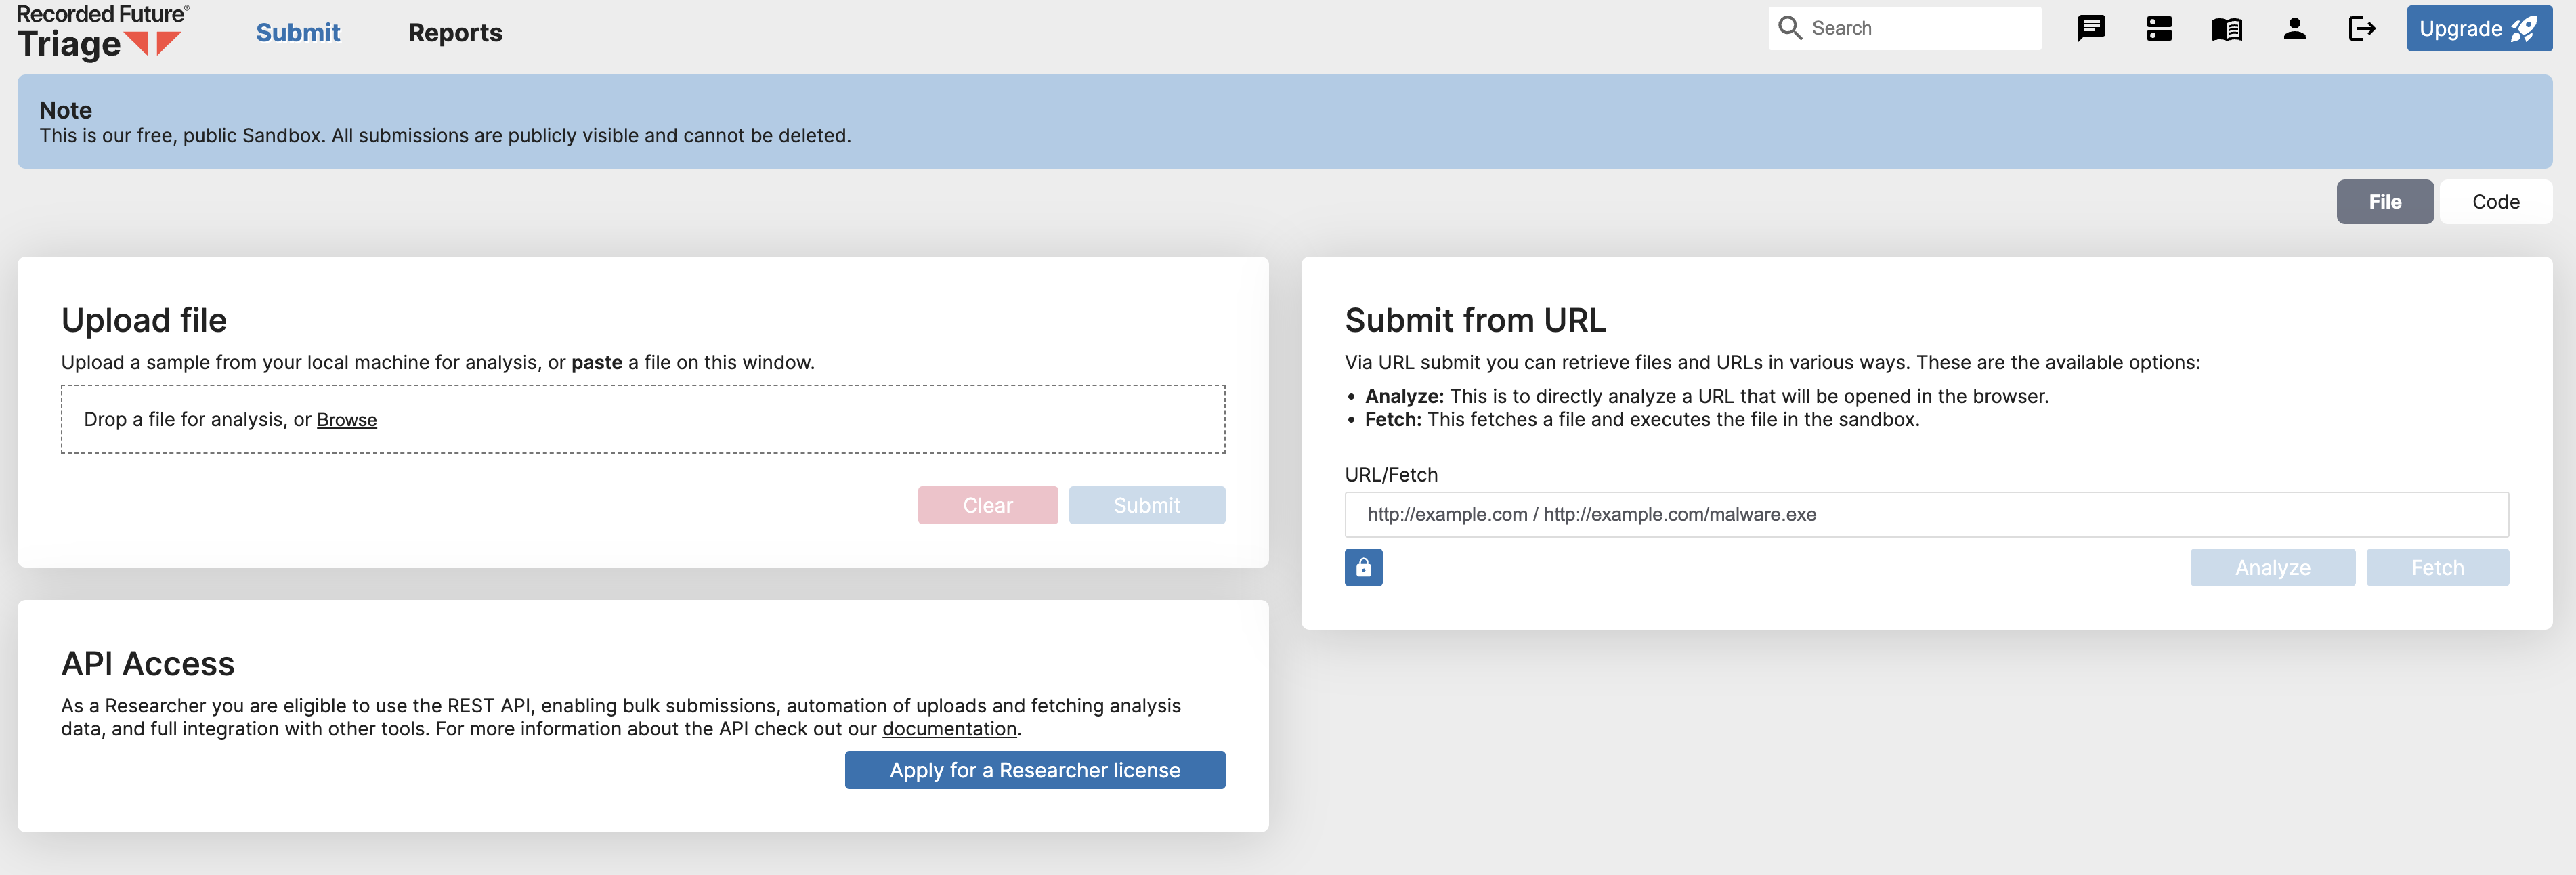Open the API documentation link
This screenshot has height=875, width=2576.
[948, 729]
